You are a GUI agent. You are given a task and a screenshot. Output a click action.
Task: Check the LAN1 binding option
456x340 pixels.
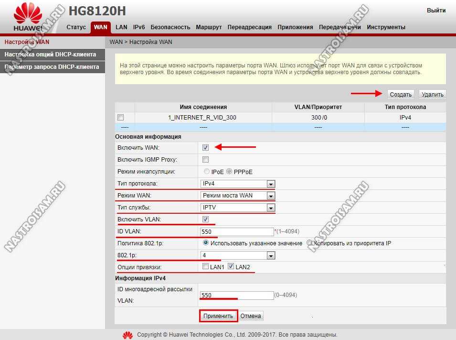tap(205, 267)
